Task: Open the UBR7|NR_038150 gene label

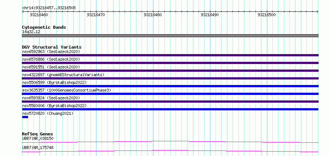Action: point(38,138)
